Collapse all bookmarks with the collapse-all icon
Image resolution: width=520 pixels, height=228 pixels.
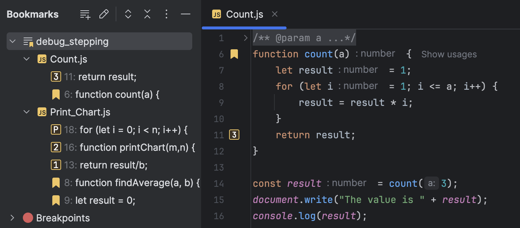pos(147,14)
